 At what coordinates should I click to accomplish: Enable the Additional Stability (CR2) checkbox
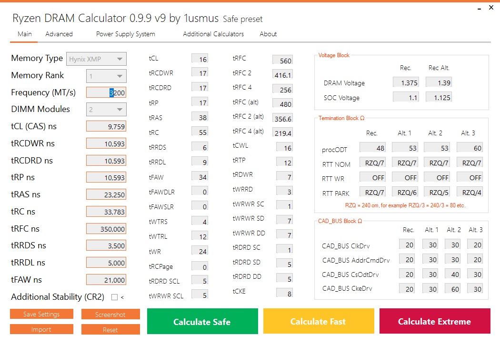114,297
